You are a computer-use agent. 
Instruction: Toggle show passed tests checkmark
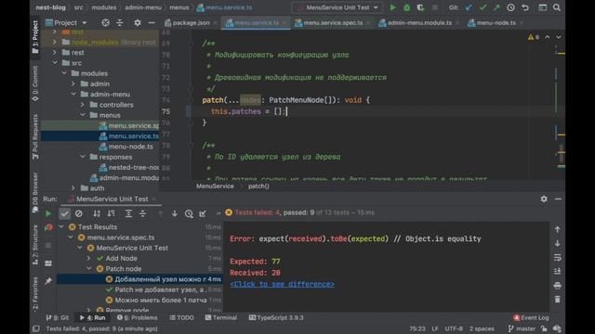(65, 213)
